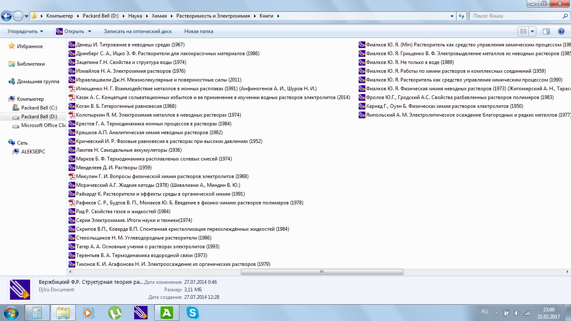Click the Windows Start button

coord(10,313)
